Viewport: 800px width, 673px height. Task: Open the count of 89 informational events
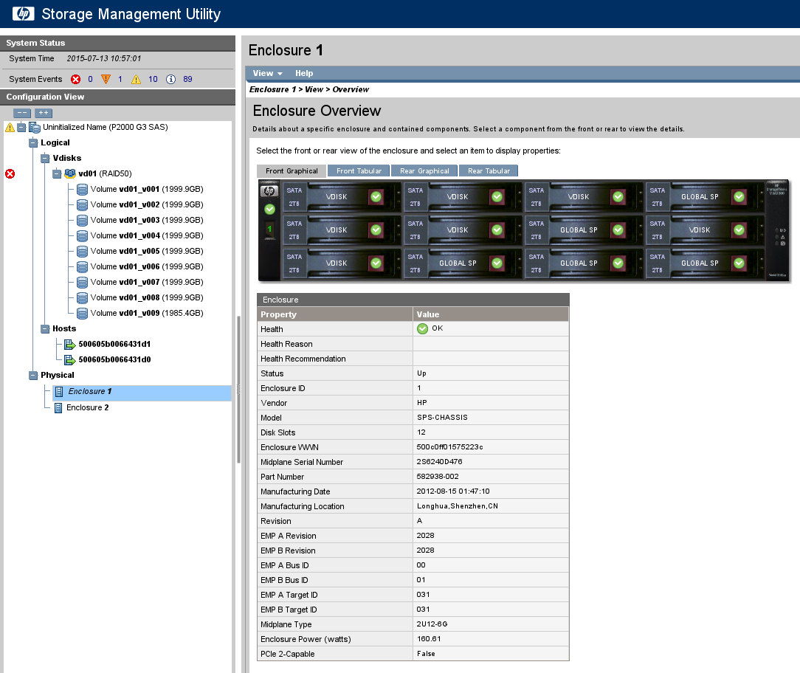coord(187,79)
